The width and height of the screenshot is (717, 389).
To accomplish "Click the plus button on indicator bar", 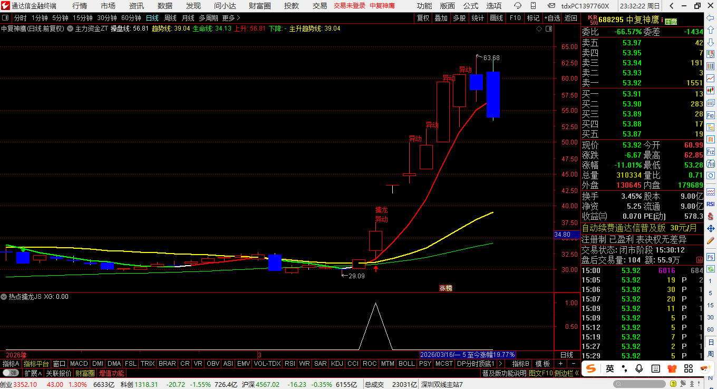I will (560, 364).
